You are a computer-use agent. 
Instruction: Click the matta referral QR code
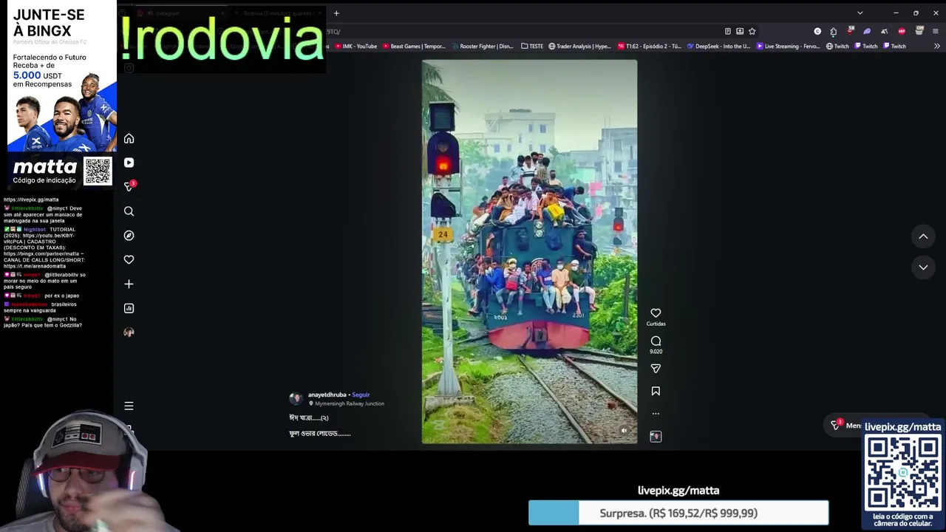tap(98, 171)
